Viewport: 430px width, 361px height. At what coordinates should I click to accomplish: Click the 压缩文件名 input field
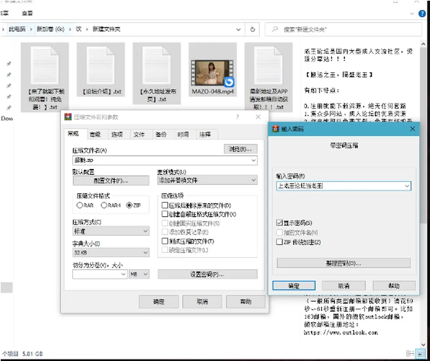pyautogui.click(x=165, y=160)
